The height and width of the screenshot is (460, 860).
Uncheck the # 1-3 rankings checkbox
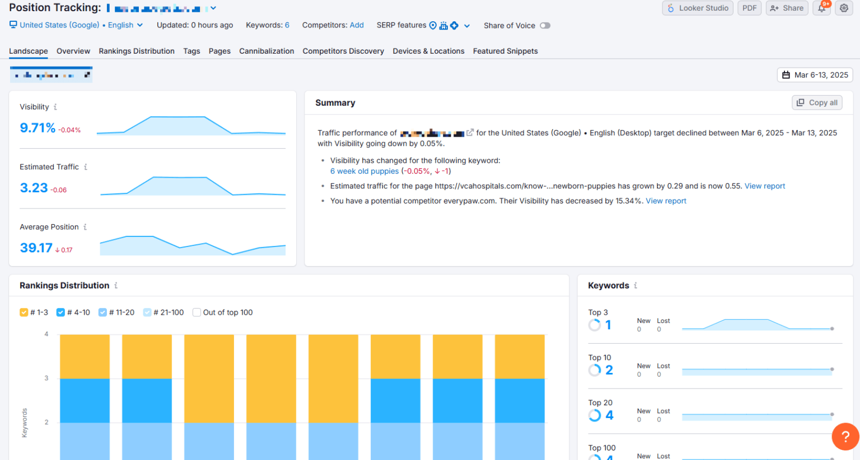(x=24, y=312)
